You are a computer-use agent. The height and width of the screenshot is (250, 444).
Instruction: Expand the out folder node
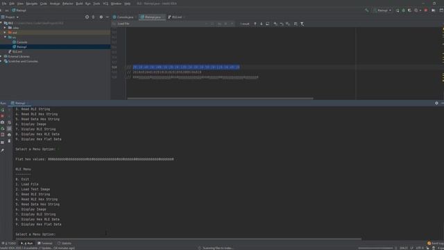coord(5,33)
